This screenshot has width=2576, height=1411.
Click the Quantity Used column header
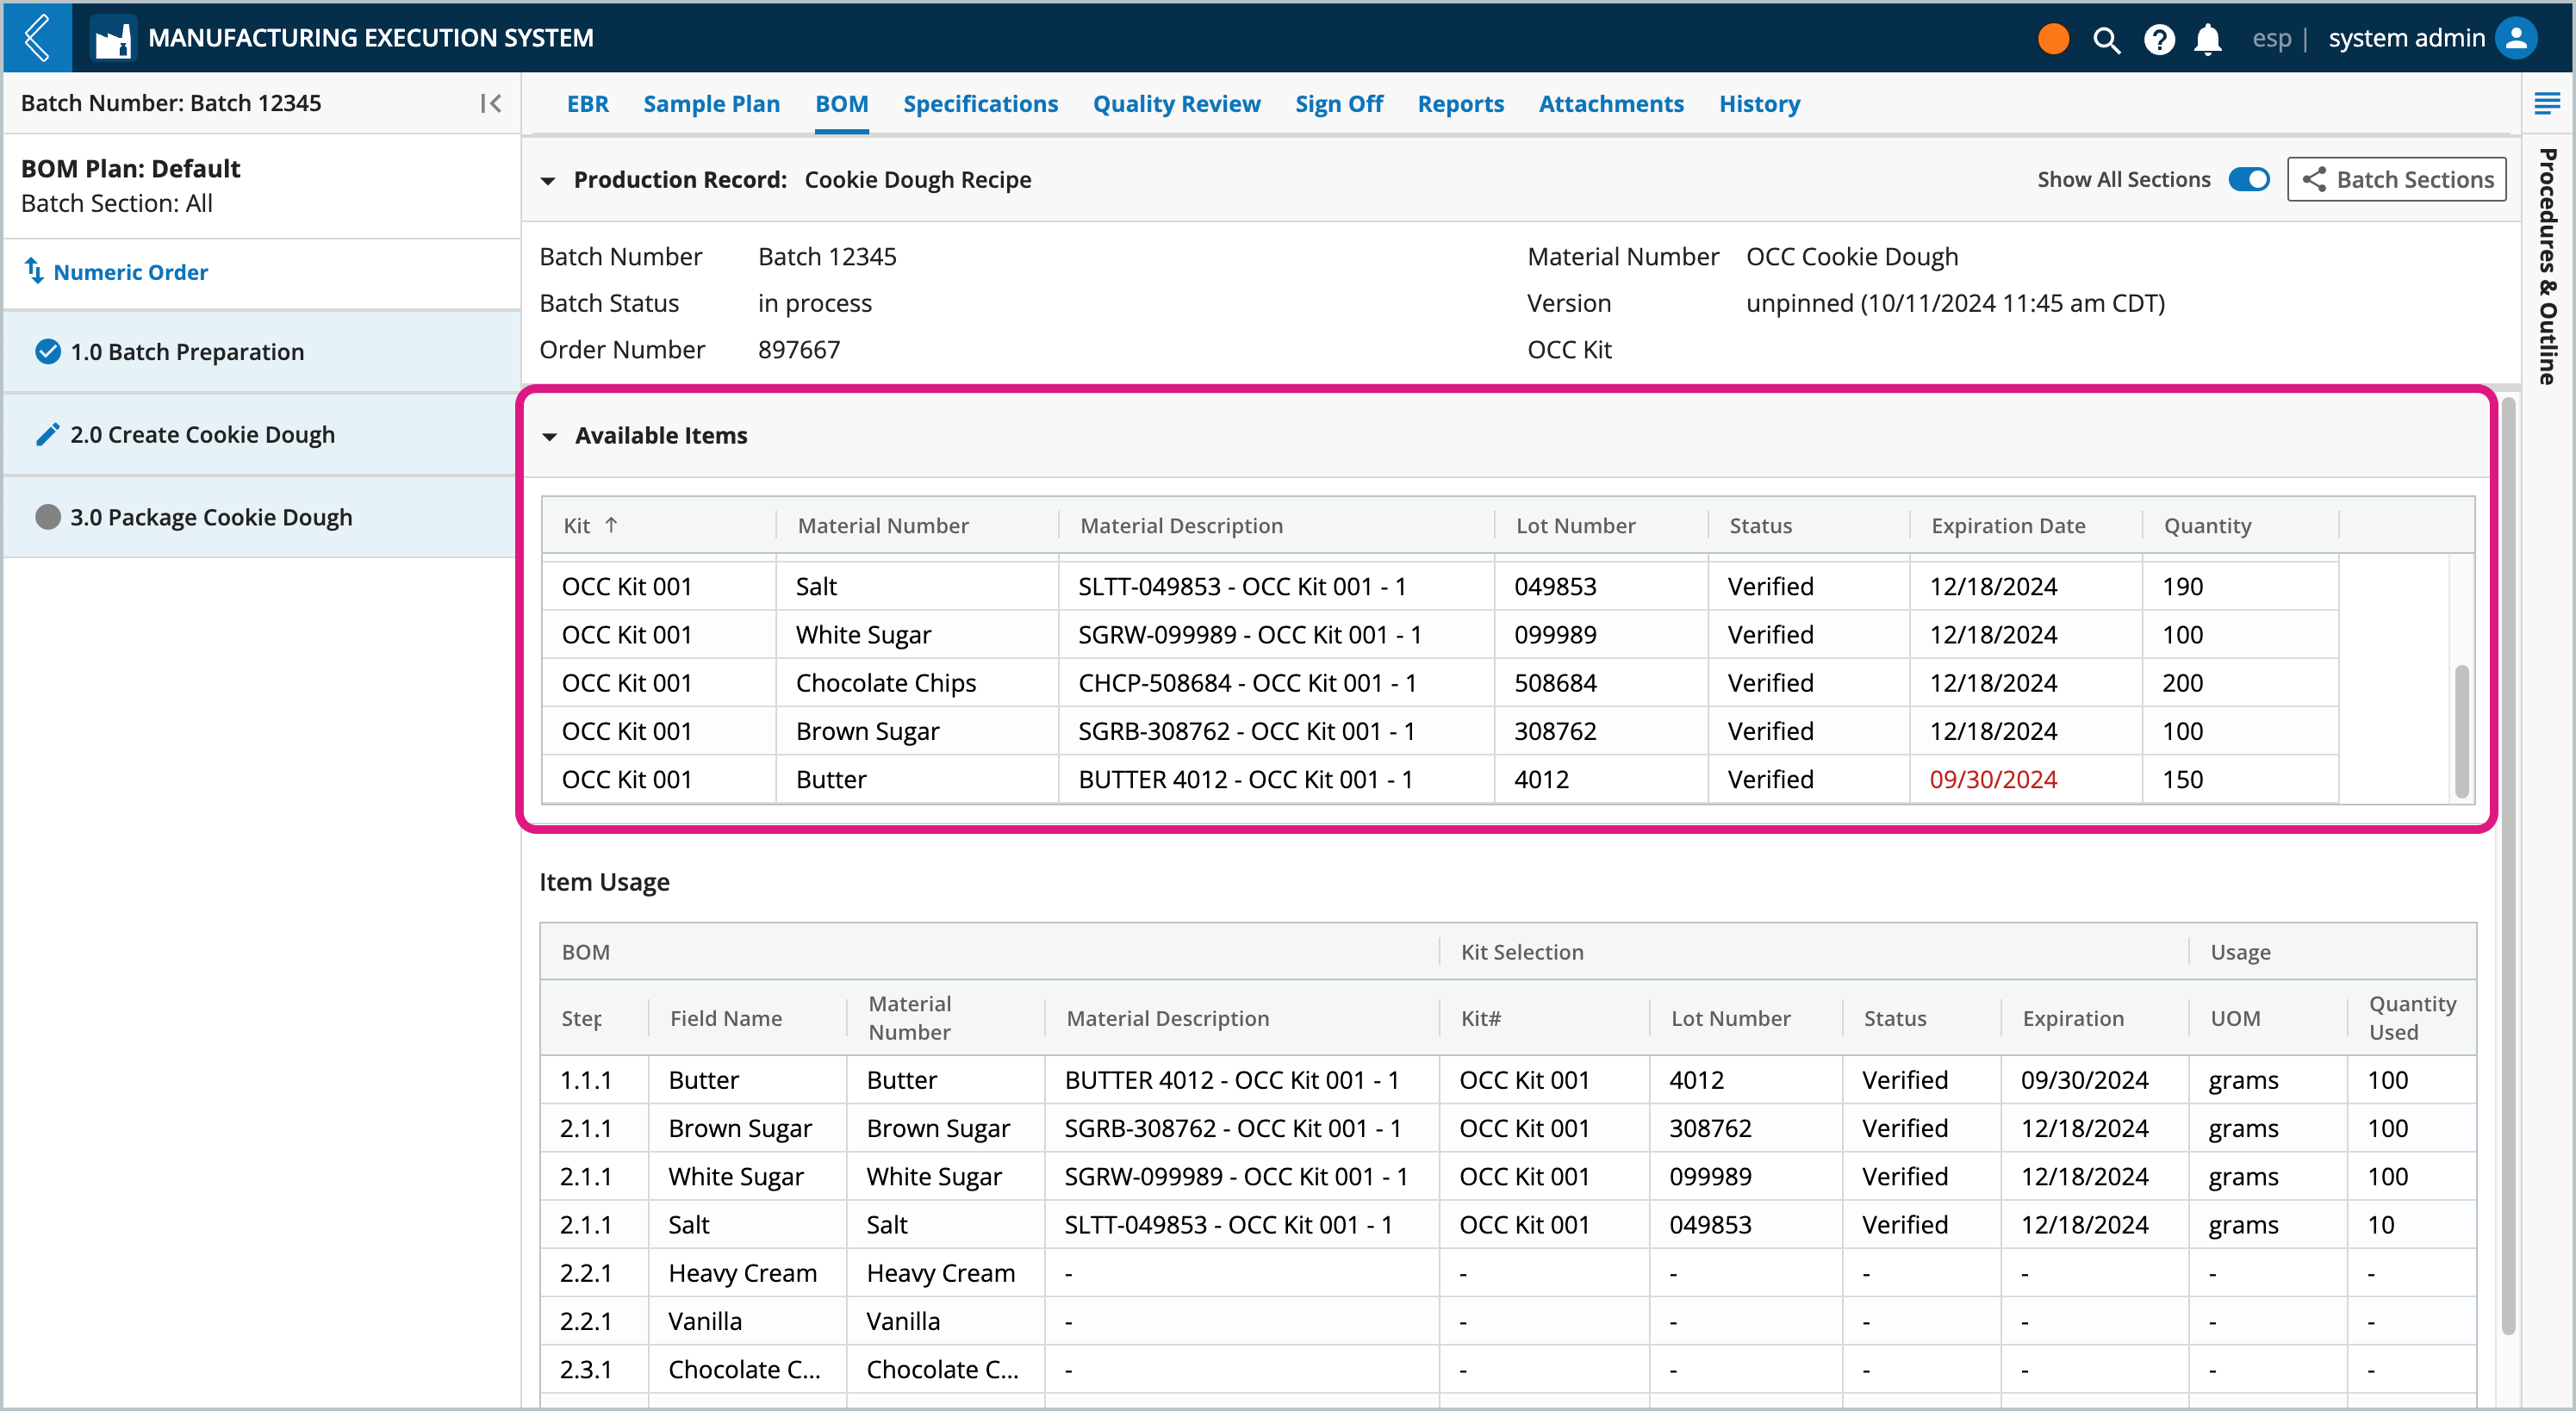coord(2411,1017)
